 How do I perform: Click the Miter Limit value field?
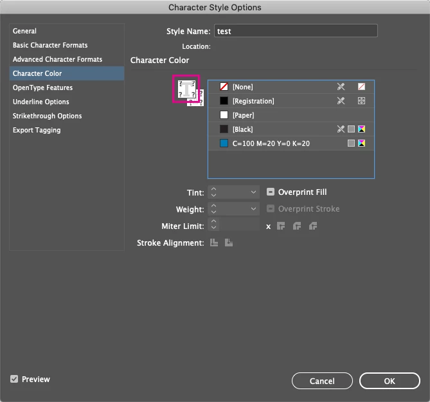coord(239,224)
